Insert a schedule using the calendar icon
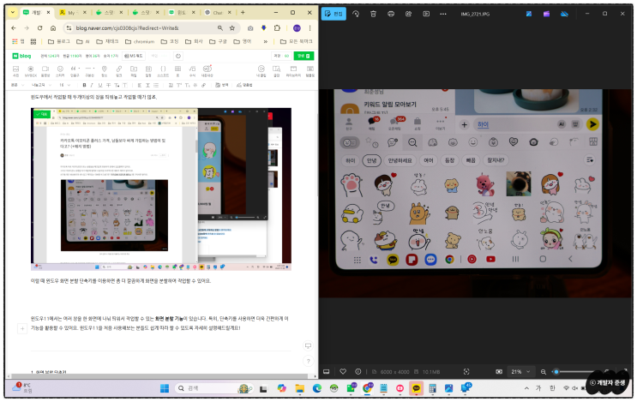Screen dimensions: 637x402 click(x=148, y=70)
